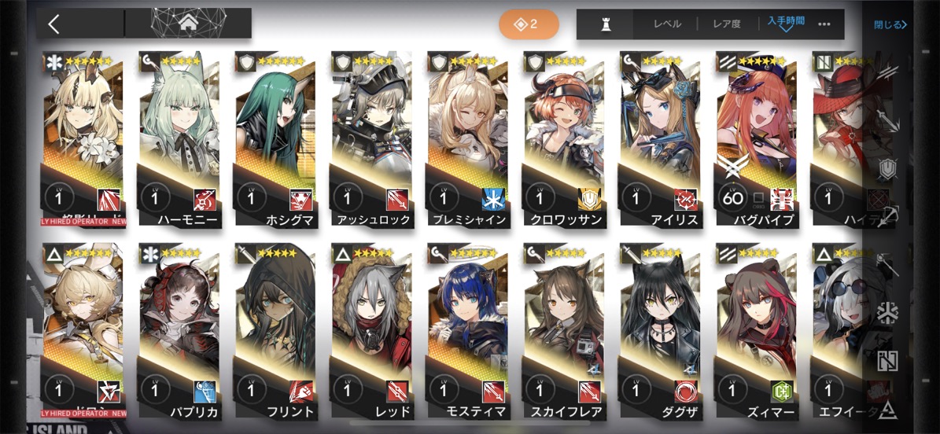940x434 pixels.
Task: Sort operators by レベル
Action: coord(667,24)
